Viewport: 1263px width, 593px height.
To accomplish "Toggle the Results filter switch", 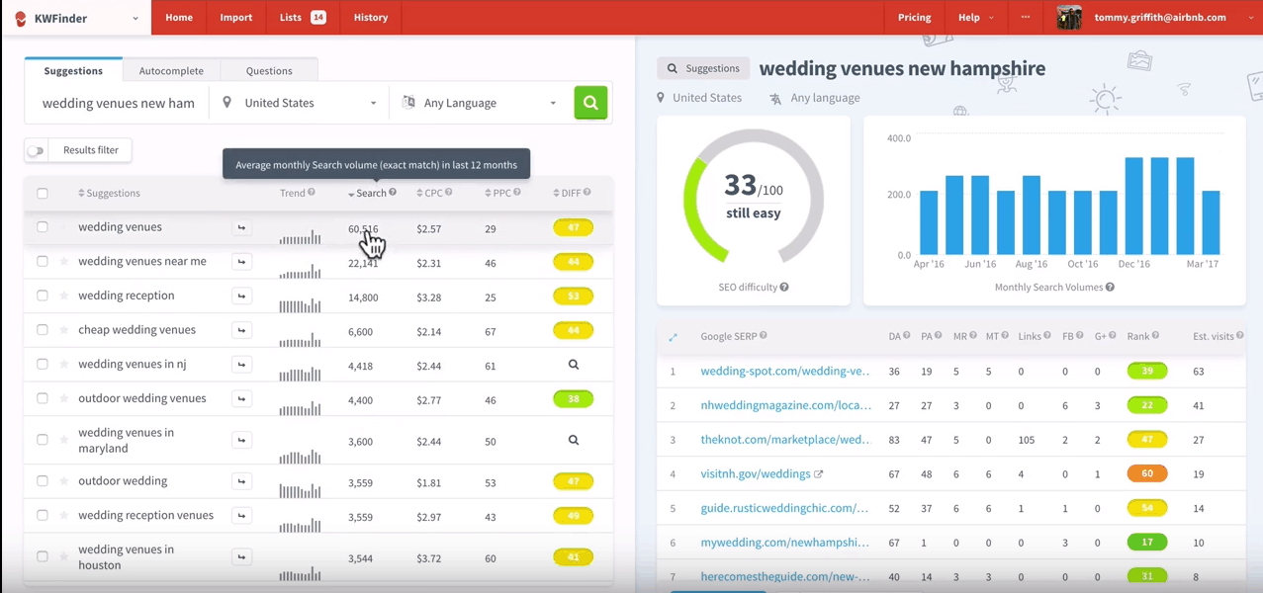I will point(36,150).
